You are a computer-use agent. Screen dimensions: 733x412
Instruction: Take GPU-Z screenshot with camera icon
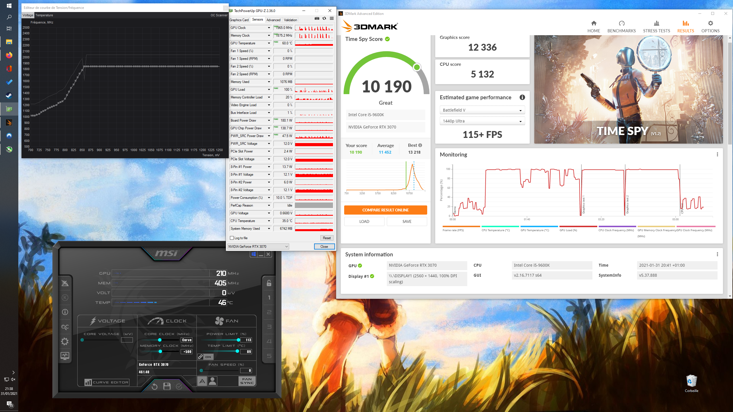pyautogui.click(x=317, y=19)
